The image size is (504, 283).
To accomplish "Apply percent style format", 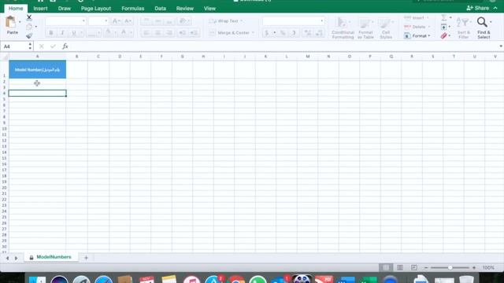I will [x=283, y=33].
